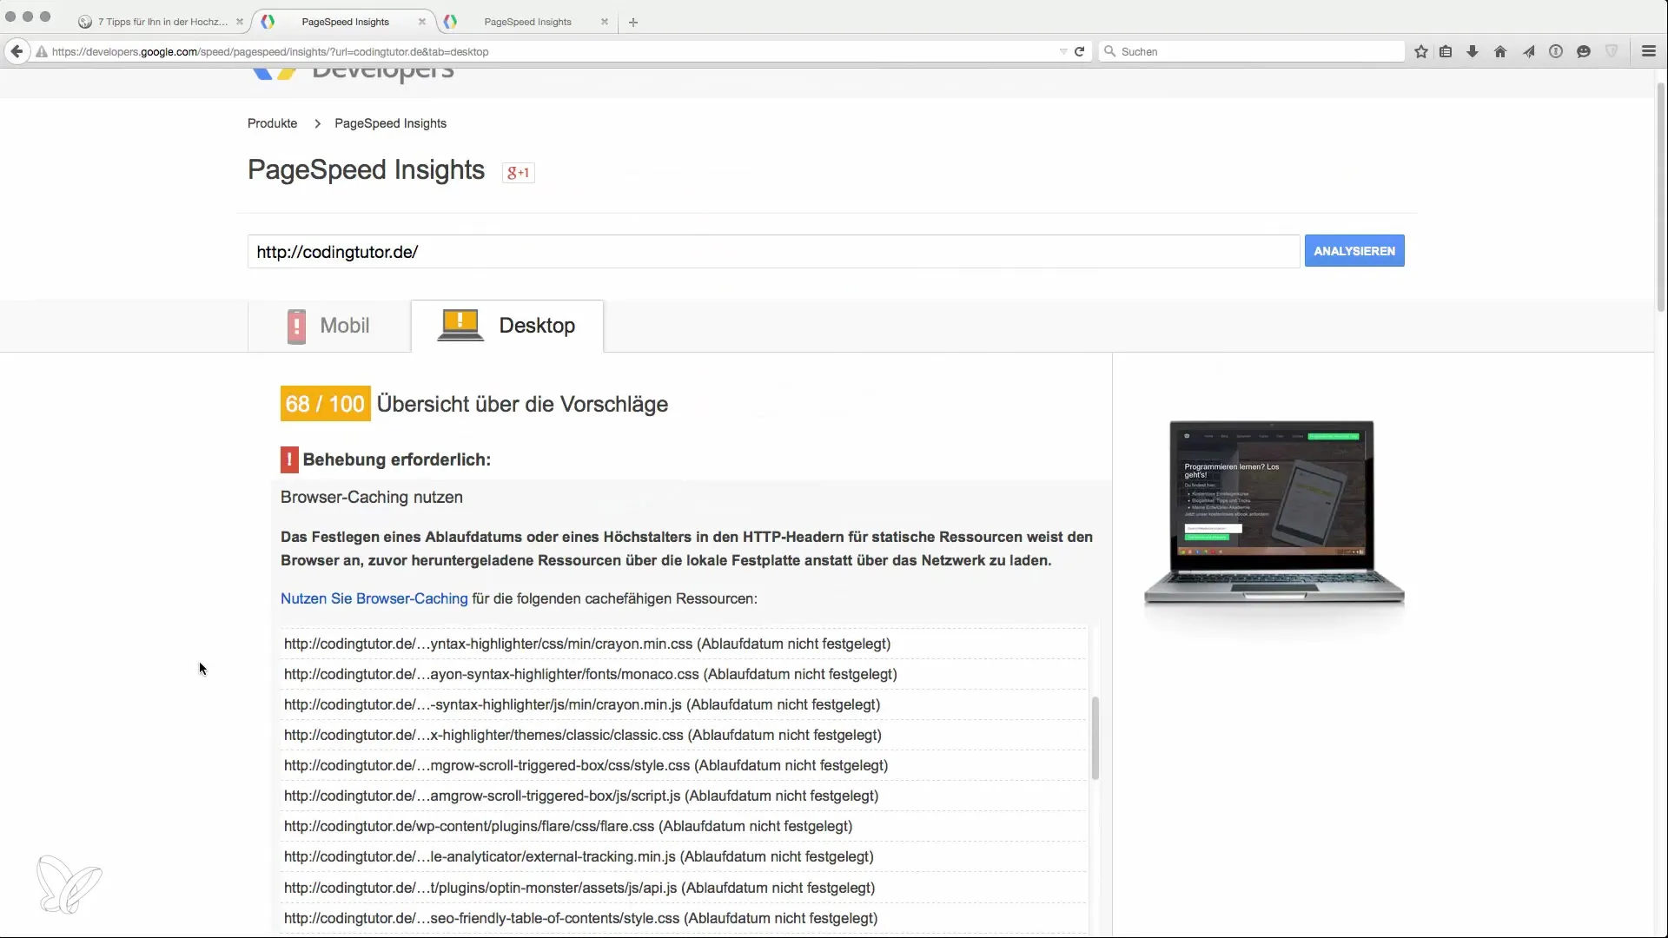Close the active PageSpeed Insights tab

(x=422, y=22)
